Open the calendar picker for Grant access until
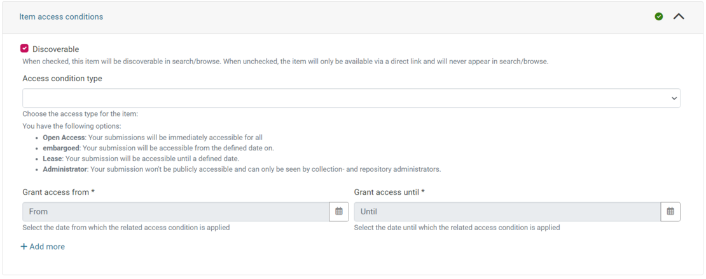The width and height of the screenshot is (706, 279). pyautogui.click(x=670, y=212)
